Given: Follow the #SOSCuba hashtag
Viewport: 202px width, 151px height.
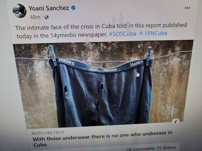Looking at the screenshot, I should [122, 34].
